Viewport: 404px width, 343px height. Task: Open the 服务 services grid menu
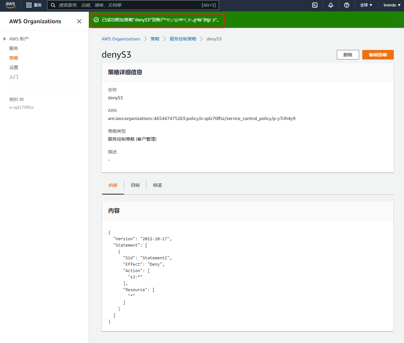click(34, 5)
